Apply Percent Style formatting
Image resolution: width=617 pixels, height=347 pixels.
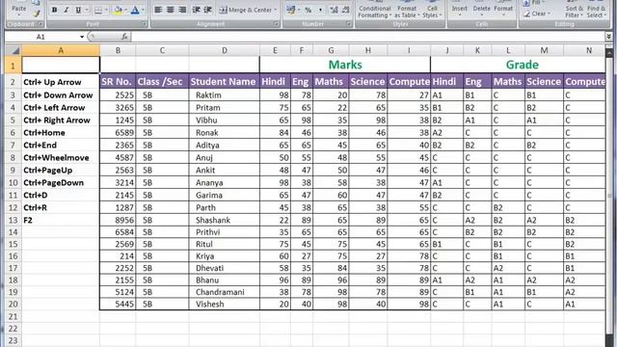point(308,10)
